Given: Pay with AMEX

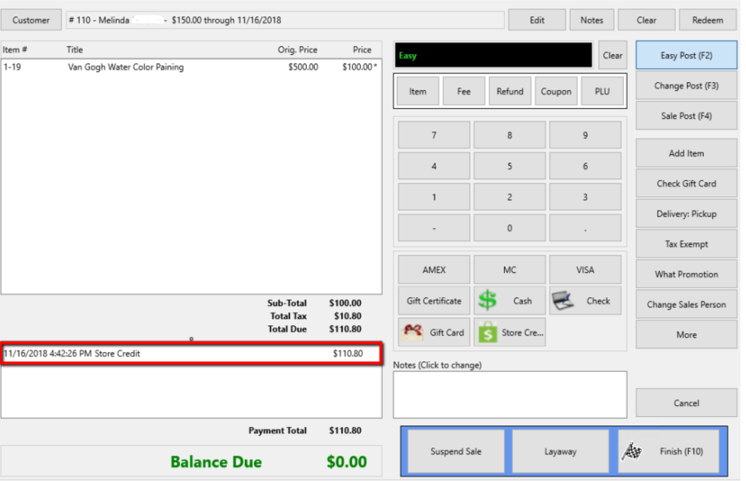Looking at the screenshot, I should (x=434, y=270).
